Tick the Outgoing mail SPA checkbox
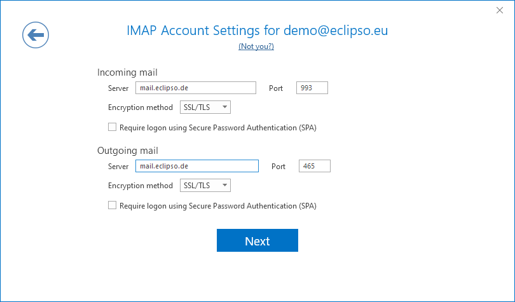515x302 pixels. [113, 205]
